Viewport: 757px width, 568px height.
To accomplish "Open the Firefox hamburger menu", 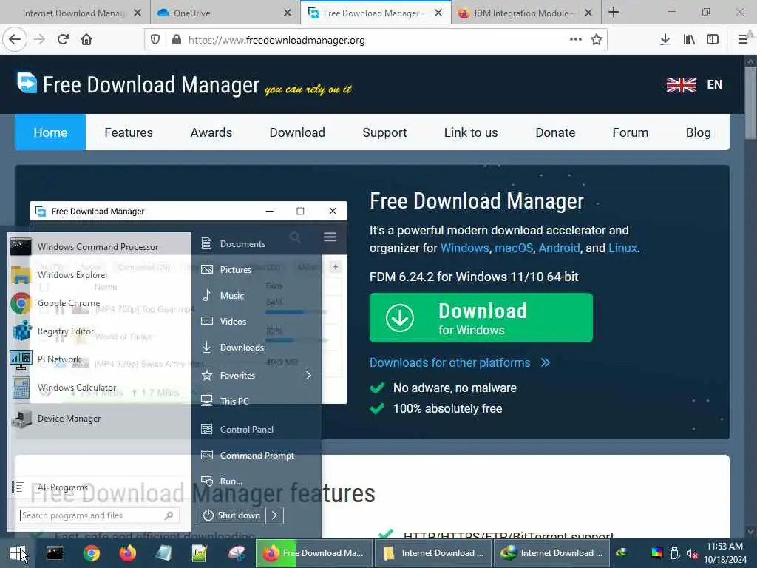I will (x=743, y=40).
